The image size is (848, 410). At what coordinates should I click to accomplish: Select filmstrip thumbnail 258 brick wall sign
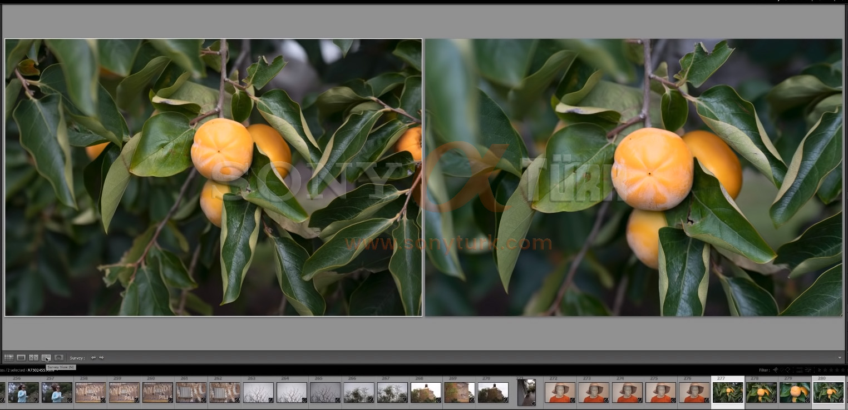tap(90, 393)
